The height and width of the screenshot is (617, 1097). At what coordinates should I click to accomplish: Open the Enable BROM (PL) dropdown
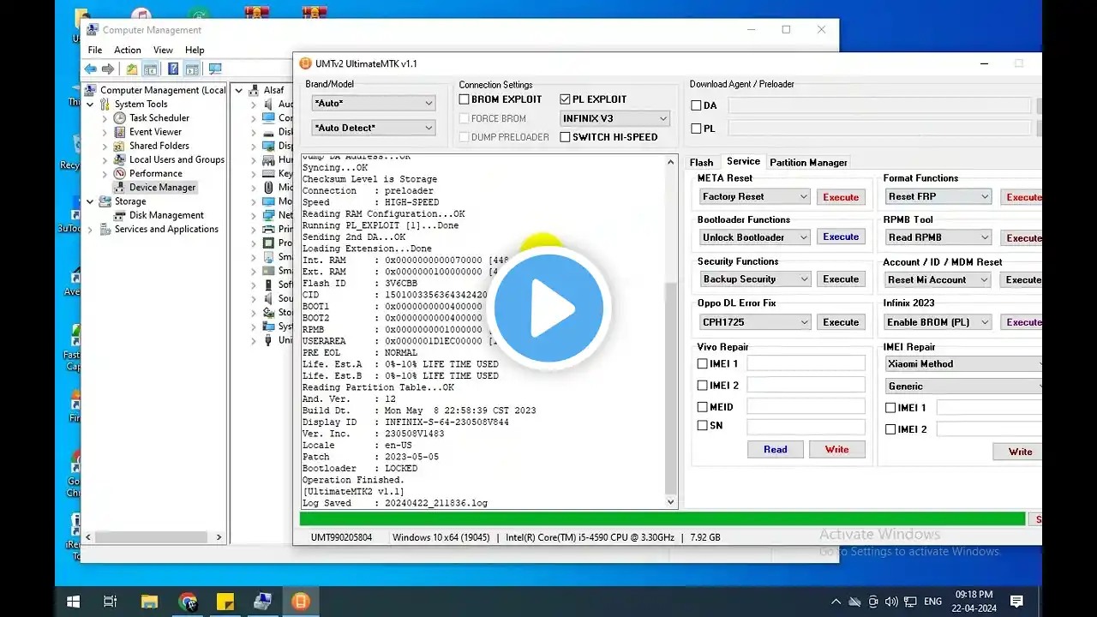pos(938,322)
